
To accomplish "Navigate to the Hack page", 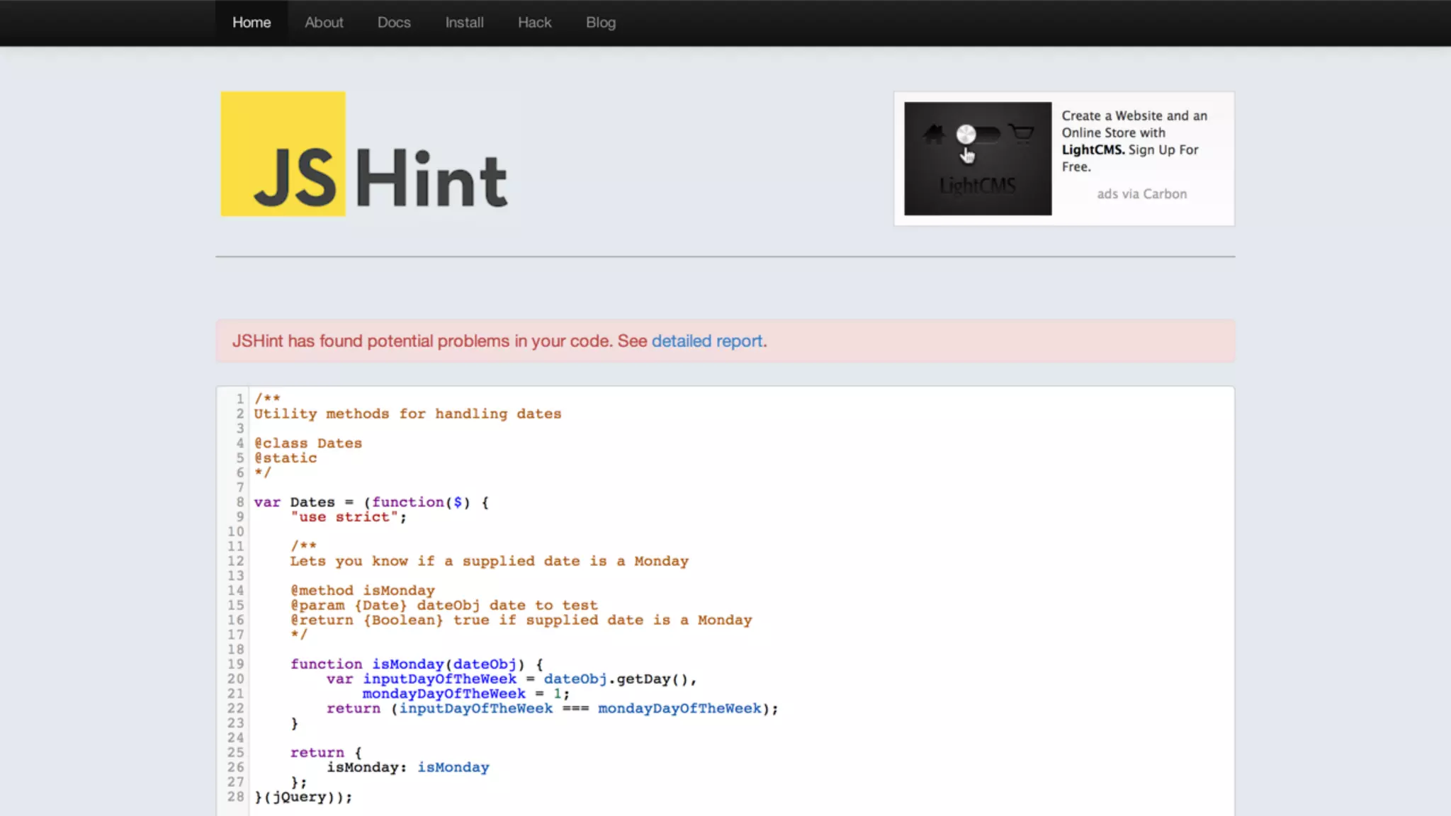I will tap(534, 23).
